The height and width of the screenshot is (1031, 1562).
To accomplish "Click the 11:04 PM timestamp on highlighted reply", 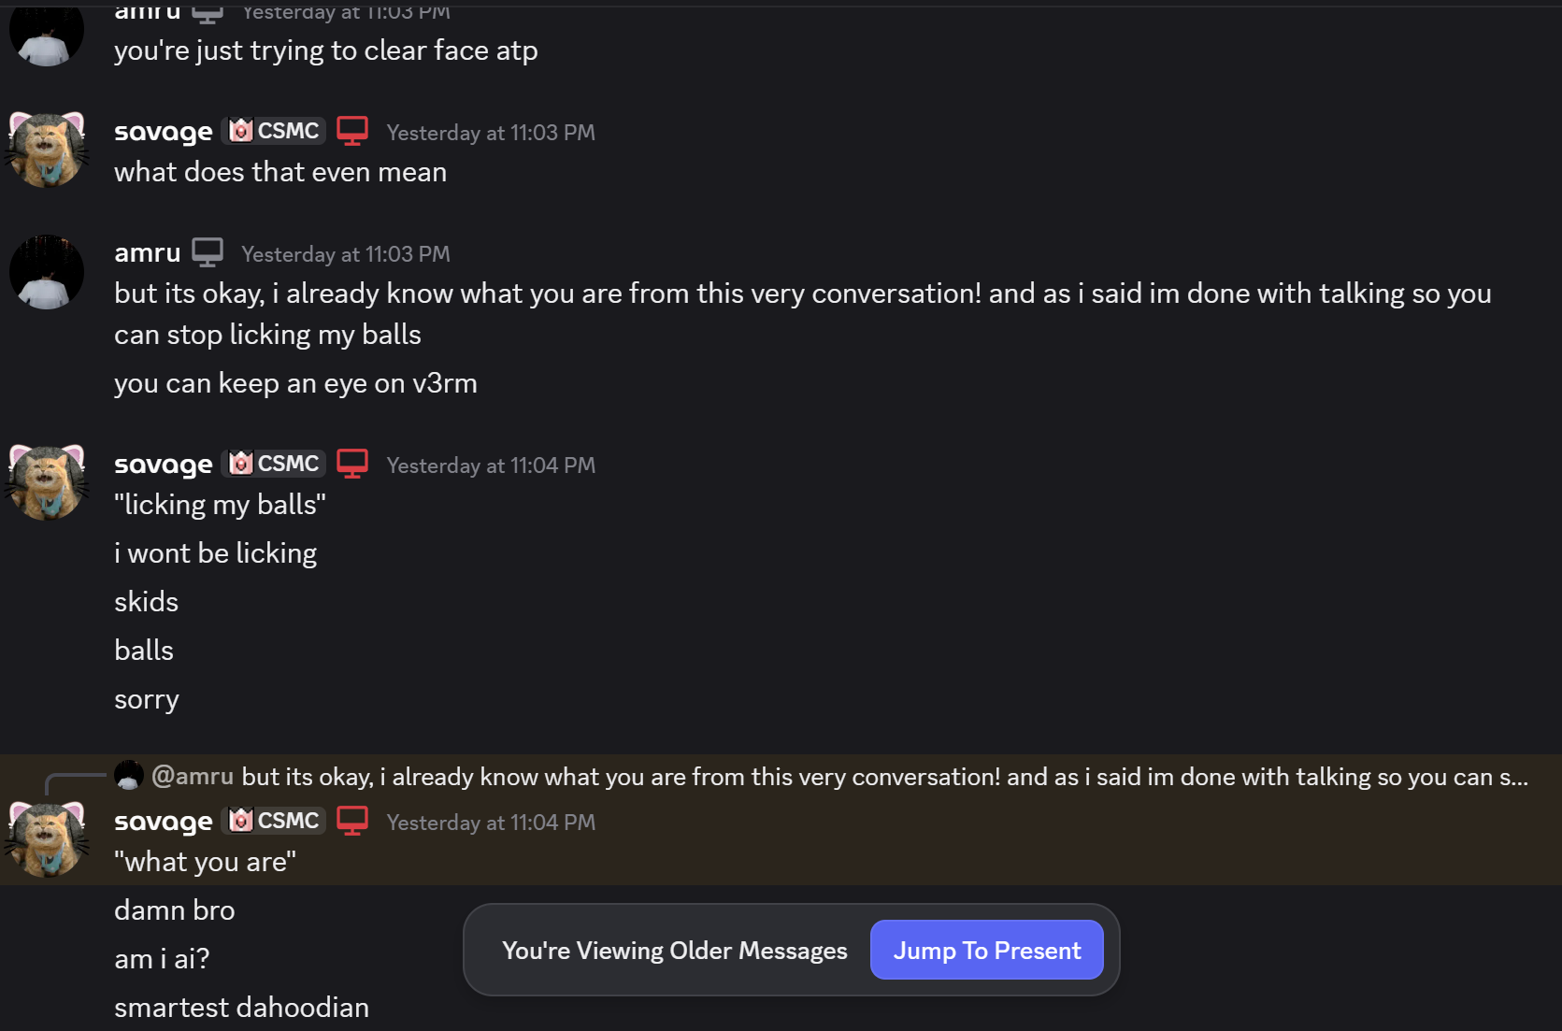I will [491, 823].
